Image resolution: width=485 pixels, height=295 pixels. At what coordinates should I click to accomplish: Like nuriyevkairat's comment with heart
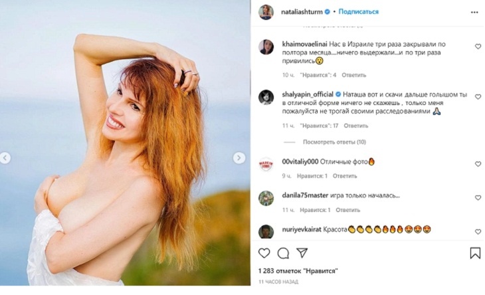[x=478, y=233]
